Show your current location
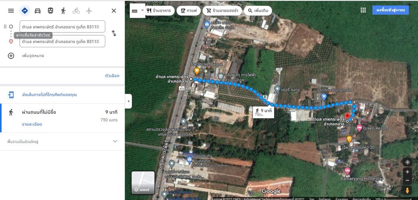This screenshot has height=200, width=418. click(x=408, y=162)
